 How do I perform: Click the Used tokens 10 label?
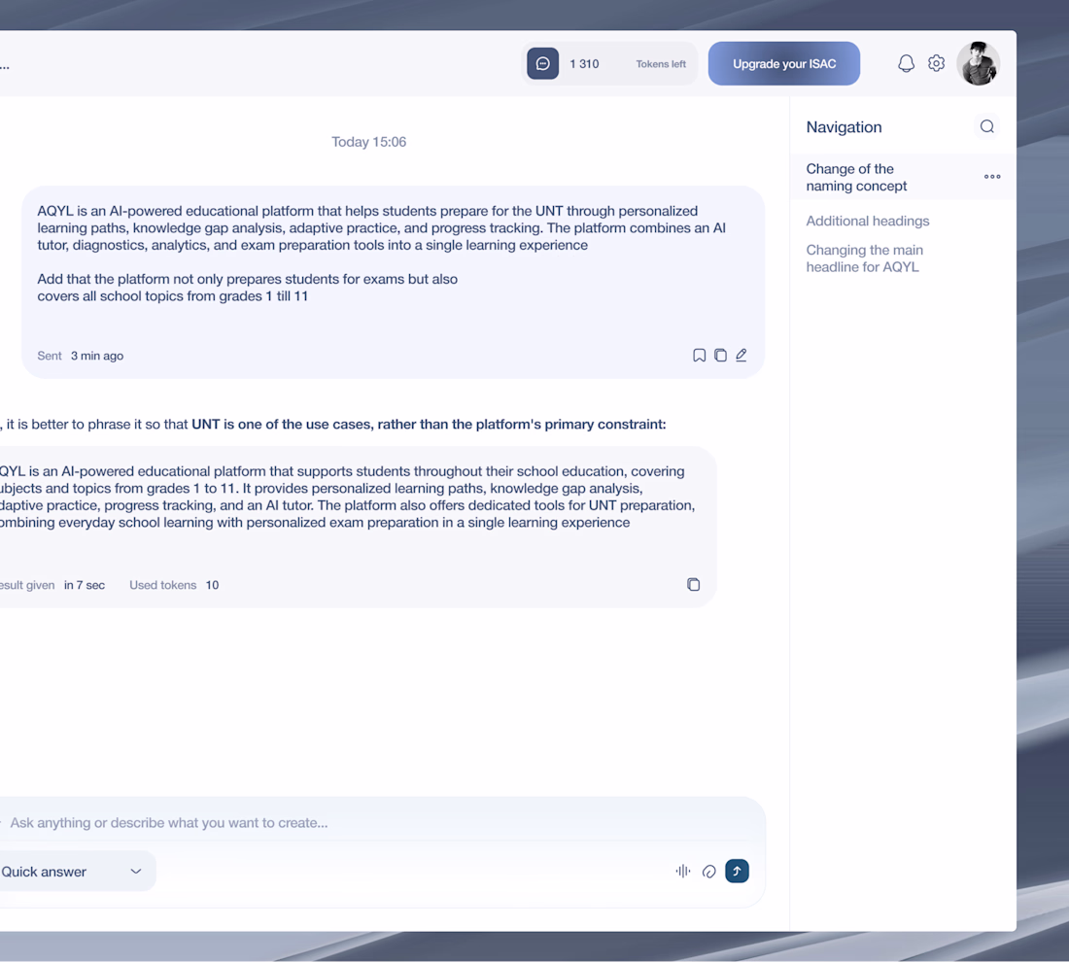(x=174, y=585)
